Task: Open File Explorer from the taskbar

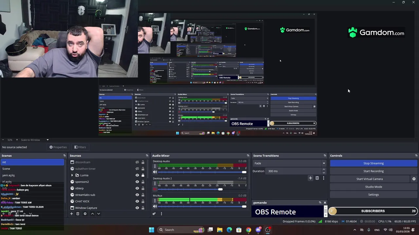Action: click(x=220, y=230)
